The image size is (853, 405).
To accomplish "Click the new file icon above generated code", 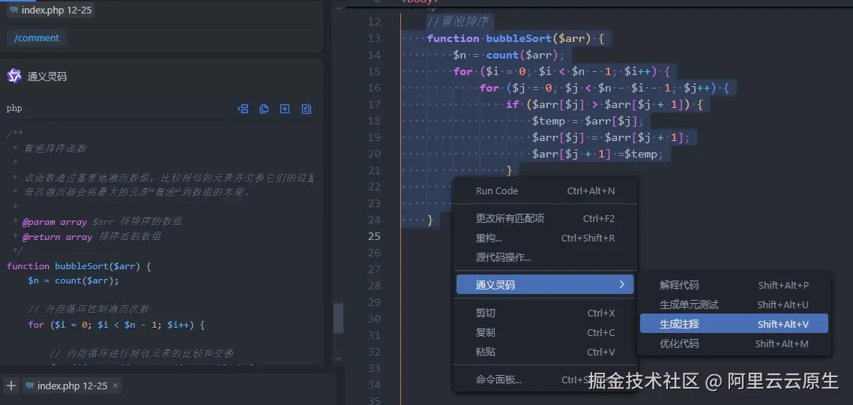I will click(x=285, y=109).
